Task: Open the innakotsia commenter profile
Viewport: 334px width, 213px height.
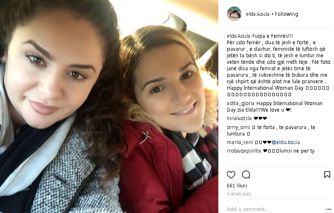Action: pyautogui.click(x=239, y=118)
